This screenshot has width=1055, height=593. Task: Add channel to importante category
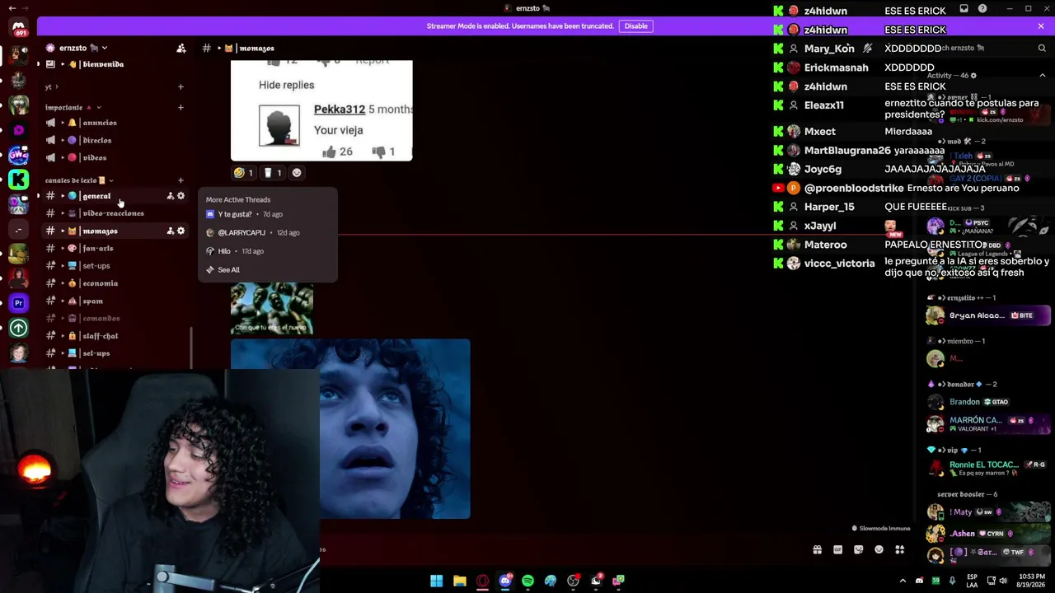coord(181,107)
